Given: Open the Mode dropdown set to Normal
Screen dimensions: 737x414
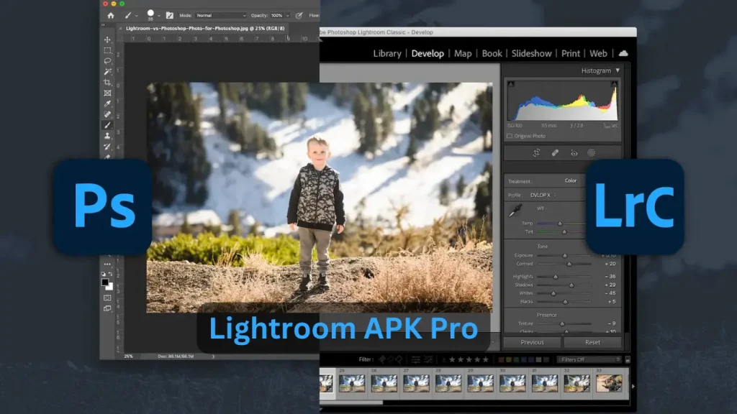Looking at the screenshot, I should 220,16.
